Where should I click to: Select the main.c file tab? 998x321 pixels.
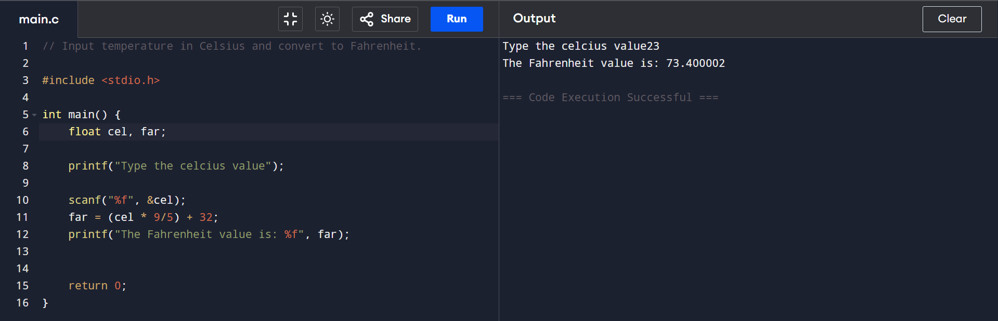(39, 19)
